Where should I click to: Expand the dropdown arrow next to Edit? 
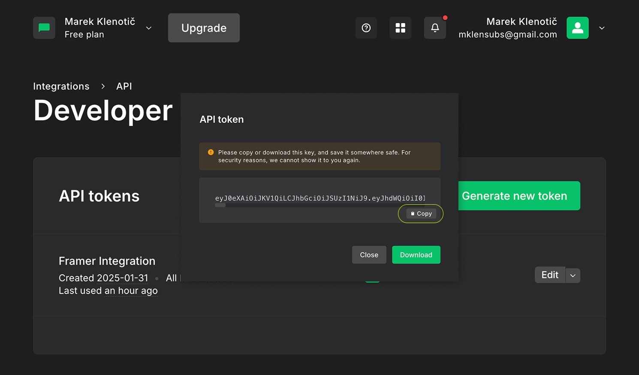click(x=573, y=275)
